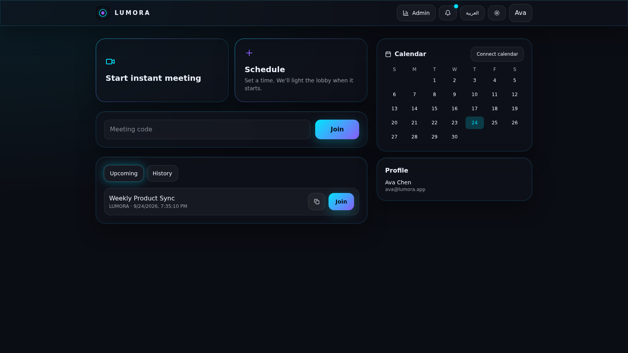Pick calendar date 6

pos(394,95)
